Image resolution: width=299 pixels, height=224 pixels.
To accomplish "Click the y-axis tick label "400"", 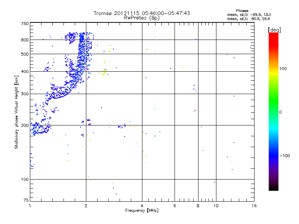I will pos(25,71).
